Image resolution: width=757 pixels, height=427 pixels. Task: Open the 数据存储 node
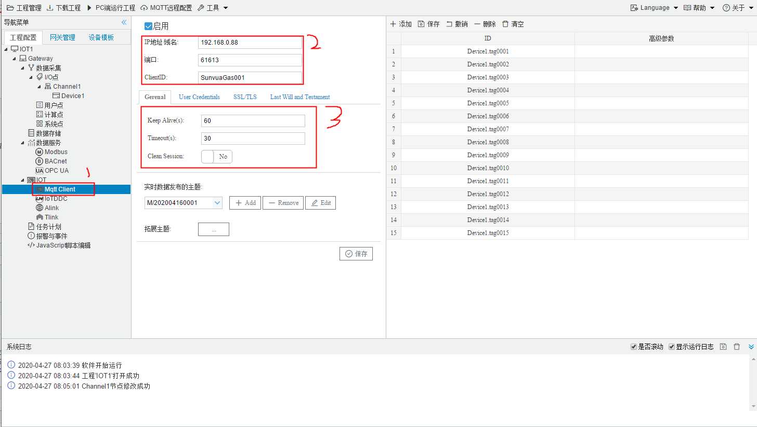[44, 133]
